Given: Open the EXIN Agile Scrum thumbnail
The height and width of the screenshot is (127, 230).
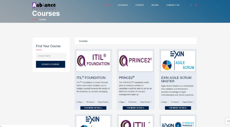Looking at the screenshot, I should click(178, 61).
